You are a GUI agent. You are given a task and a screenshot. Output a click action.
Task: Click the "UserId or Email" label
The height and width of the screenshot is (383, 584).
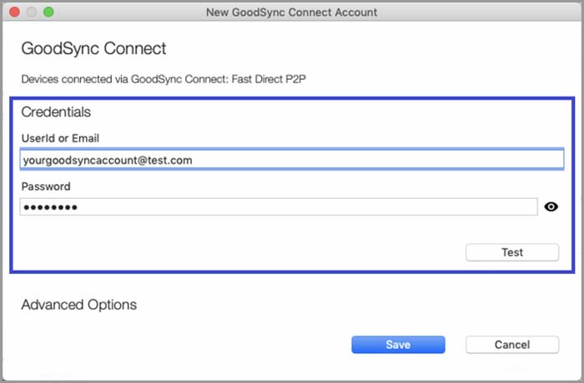[x=61, y=137]
